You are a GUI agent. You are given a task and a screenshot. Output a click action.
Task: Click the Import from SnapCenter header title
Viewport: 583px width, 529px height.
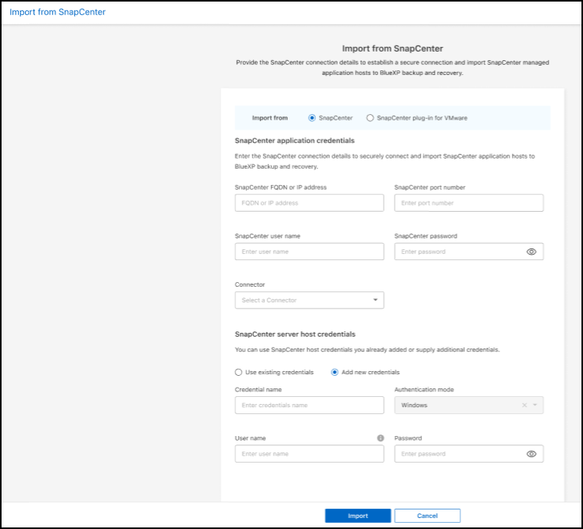coord(57,13)
